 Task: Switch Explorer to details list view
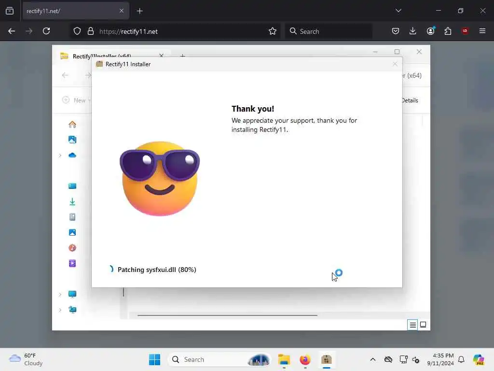[412, 325]
